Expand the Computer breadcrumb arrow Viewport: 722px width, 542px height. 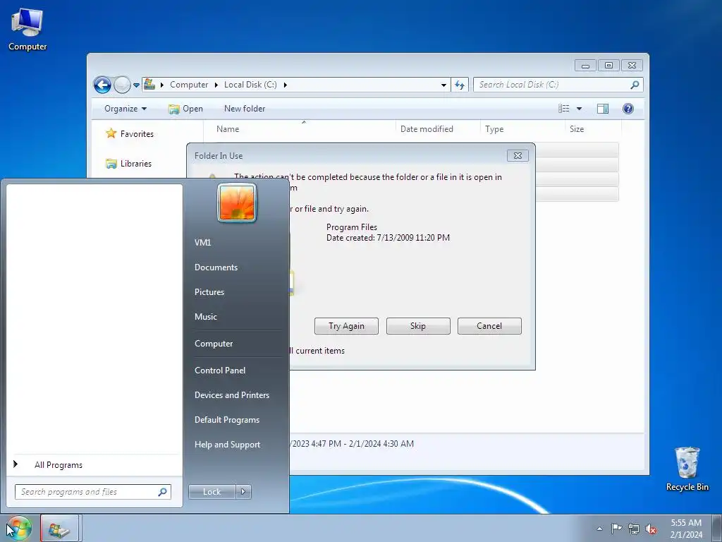216,85
